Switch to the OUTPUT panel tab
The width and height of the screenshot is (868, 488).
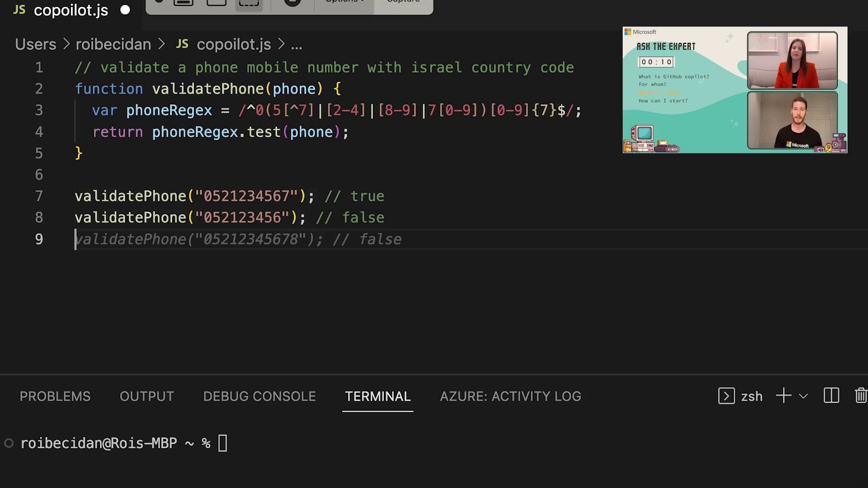tap(146, 396)
